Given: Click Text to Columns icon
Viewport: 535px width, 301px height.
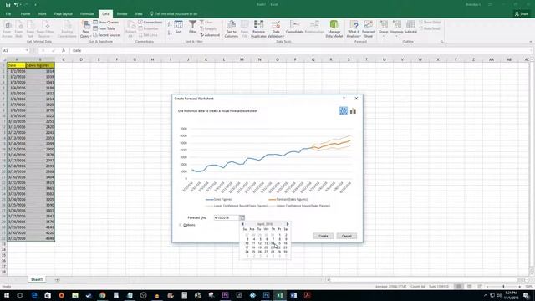Looking at the screenshot, I should coord(231,29).
